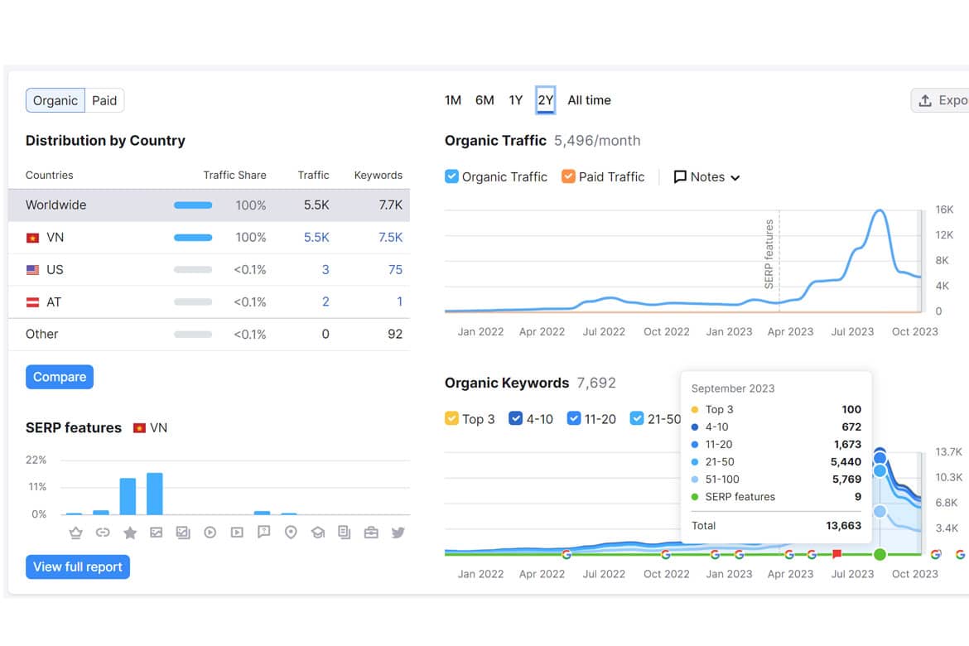This screenshot has width=969, height=646.
Task: Show All time traffic range
Action: (x=589, y=100)
